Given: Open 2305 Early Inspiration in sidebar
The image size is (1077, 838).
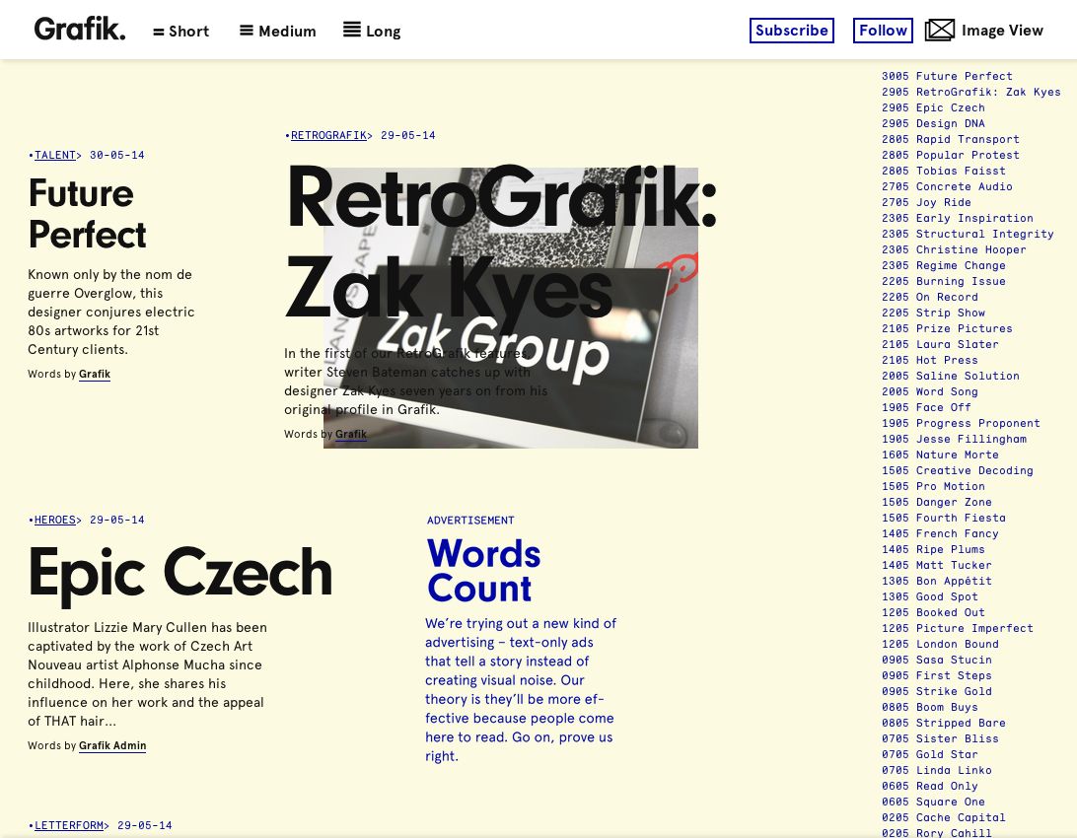Looking at the screenshot, I should click(958, 218).
